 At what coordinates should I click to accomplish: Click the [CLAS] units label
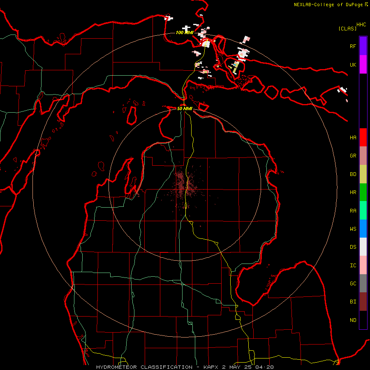[347, 28]
